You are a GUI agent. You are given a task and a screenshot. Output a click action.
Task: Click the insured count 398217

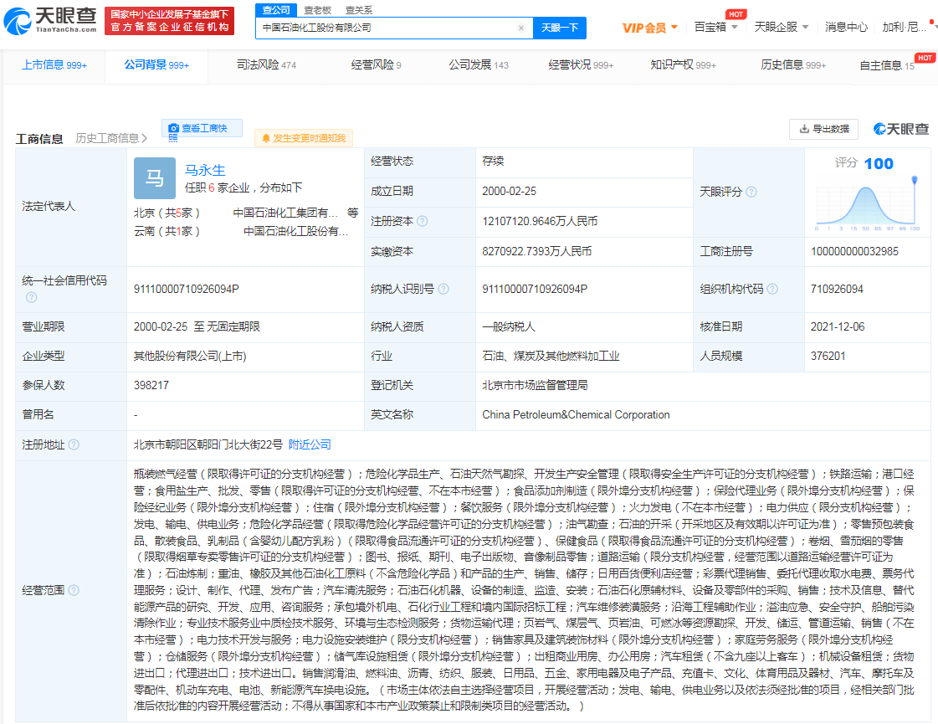(x=151, y=385)
